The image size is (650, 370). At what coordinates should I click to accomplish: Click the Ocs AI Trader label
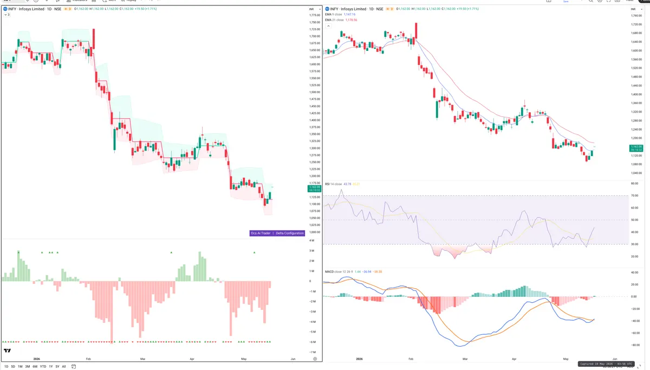pyautogui.click(x=261, y=233)
